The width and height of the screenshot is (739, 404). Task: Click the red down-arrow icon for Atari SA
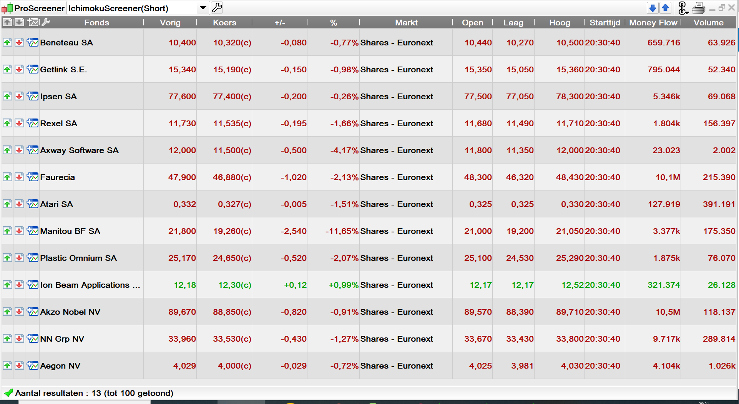(x=19, y=204)
